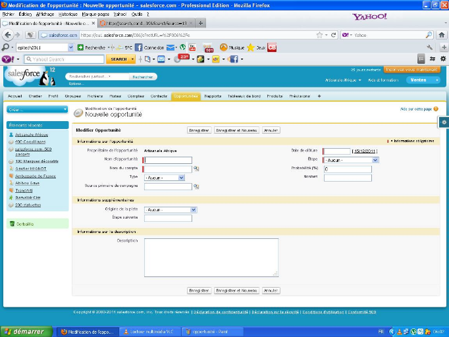The width and height of the screenshot is (449, 337).
Task: Click the Yahoo! purple logo button
Action: [x=8, y=59]
